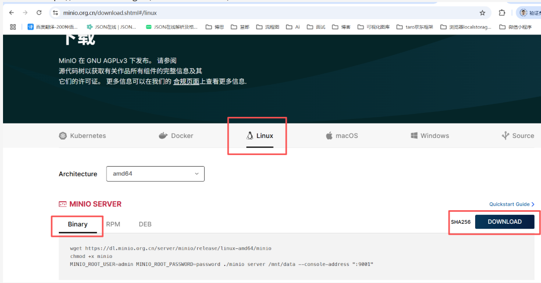Click the MINIO_ROOT_USER command line
The width and height of the screenshot is (541, 283).
tap(222, 264)
